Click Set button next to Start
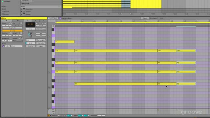The image size is (210, 118). coord(10,23)
